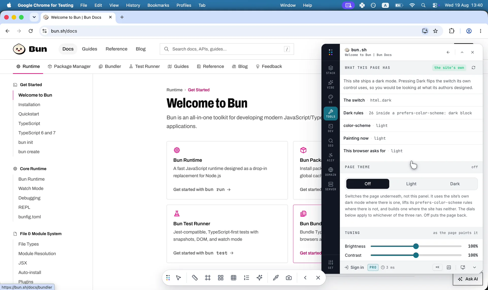
Task: Open macOS Control Center in the menu bar
Action: tap(435, 5)
